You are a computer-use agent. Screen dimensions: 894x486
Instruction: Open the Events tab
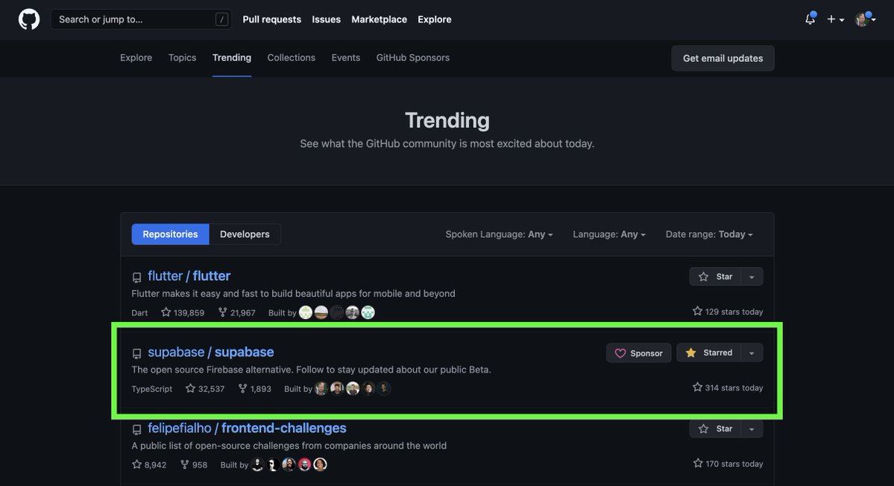[345, 57]
